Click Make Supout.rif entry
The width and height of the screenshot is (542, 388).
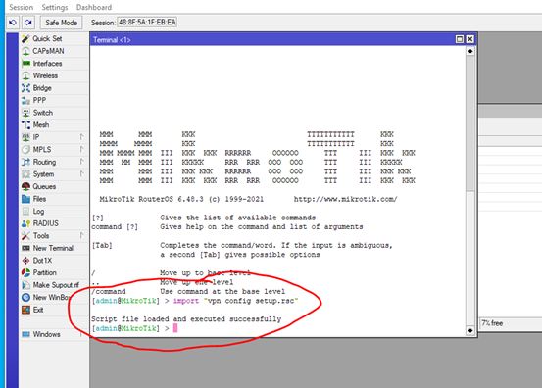[54, 285]
